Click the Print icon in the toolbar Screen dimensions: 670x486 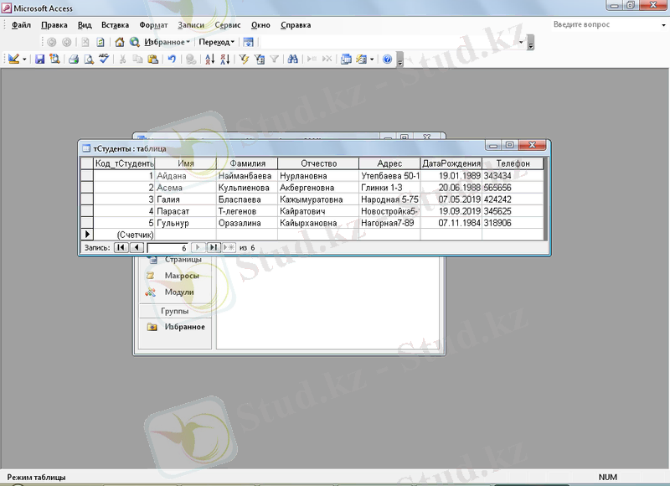point(73,59)
